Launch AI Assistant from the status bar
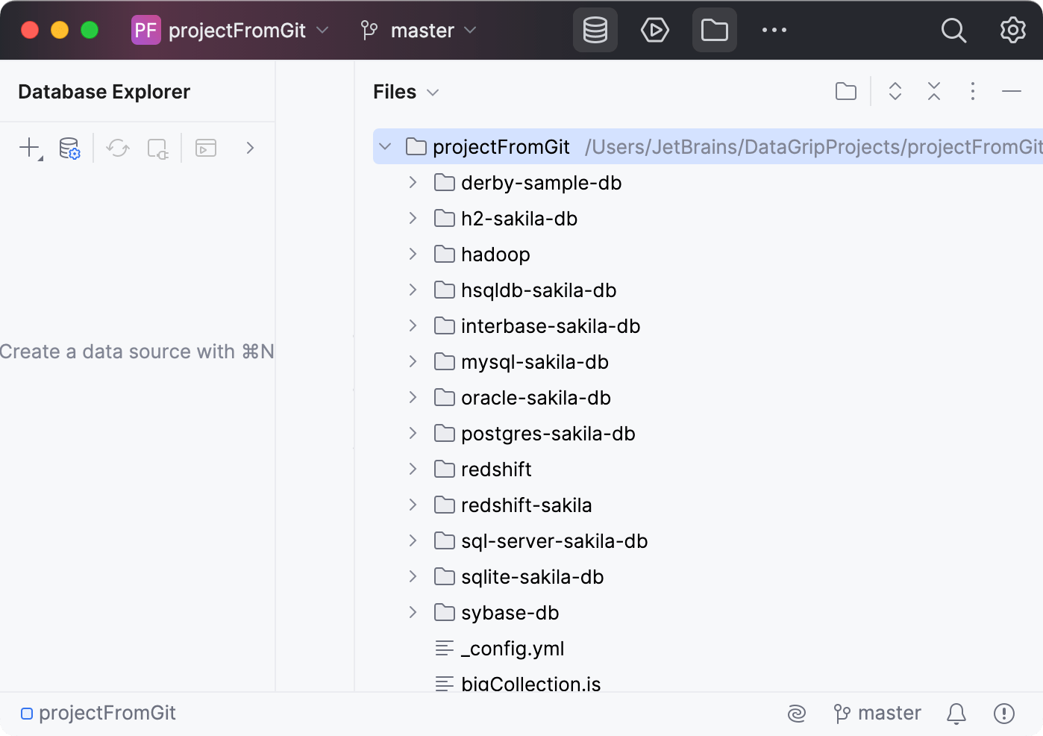This screenshot has height=736, width=1043. (796, 713)
